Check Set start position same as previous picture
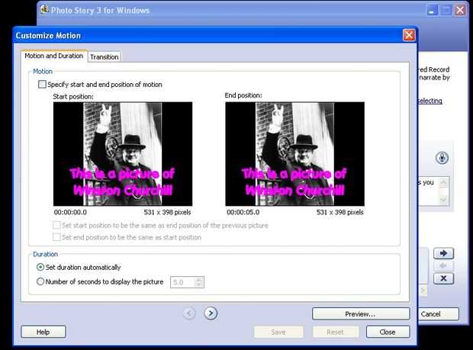This screenshot has height=350, width=473. (56, 225)
